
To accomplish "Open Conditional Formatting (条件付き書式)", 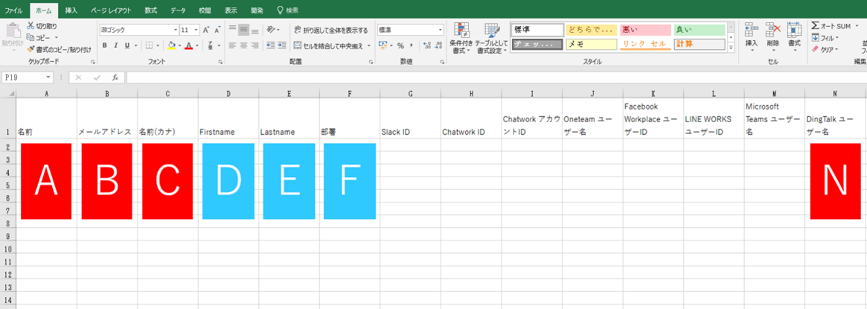I will pyautogui.click(x=461, y=38).
